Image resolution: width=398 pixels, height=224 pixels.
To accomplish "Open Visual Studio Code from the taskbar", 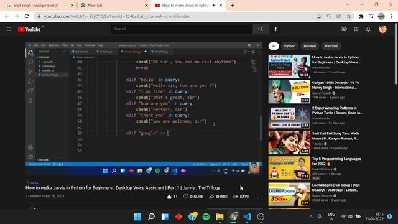I will [x=247, y=217].
